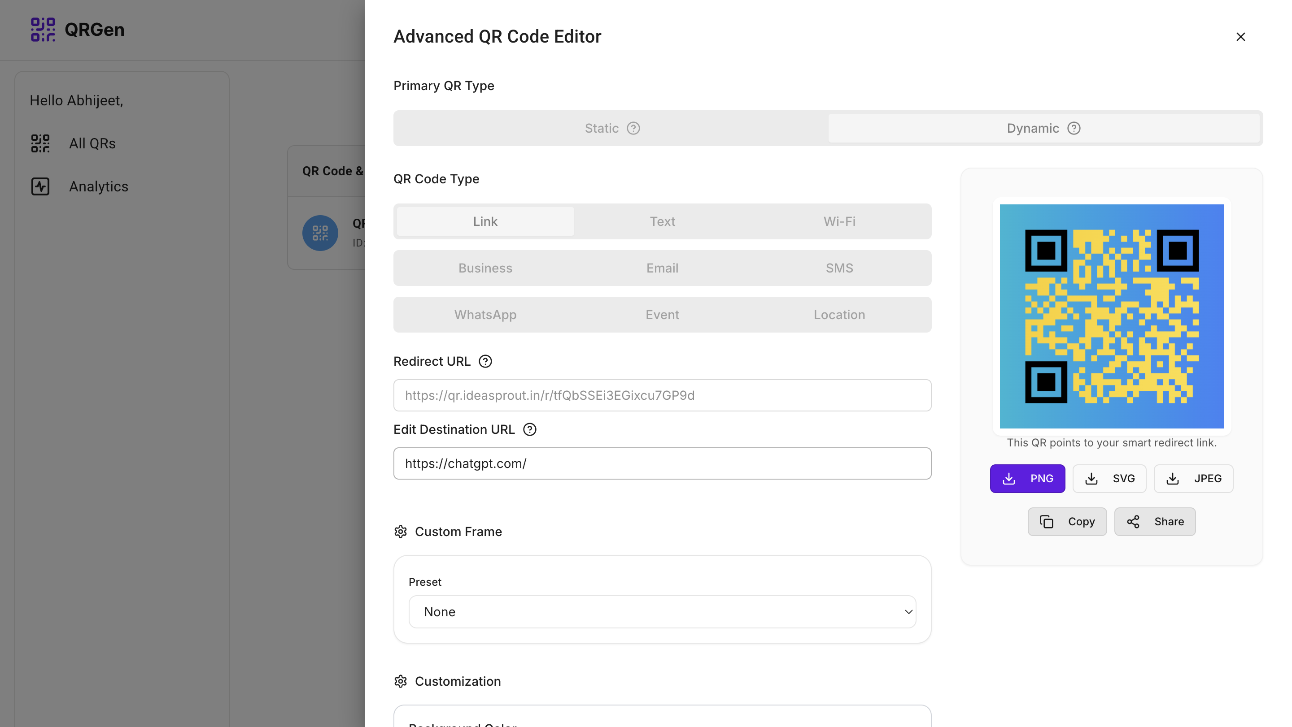
Task: Download the QR code as SVG
Action: (1109, 479)
